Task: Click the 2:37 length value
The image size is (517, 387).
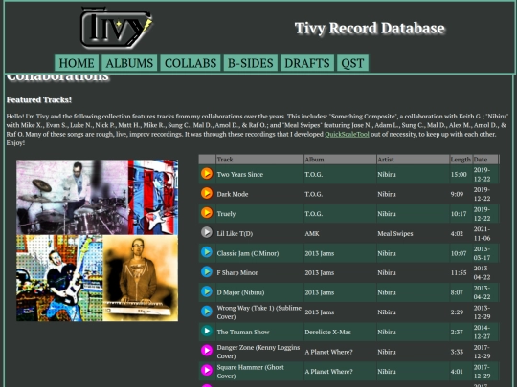Action: pos(457,332)
